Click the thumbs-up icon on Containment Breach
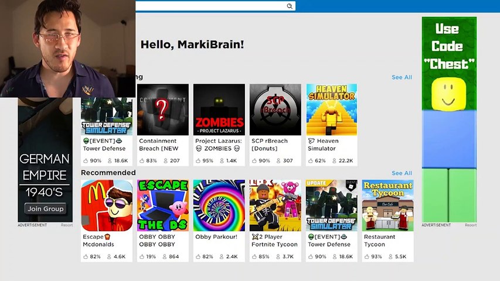This screenshot has width=500, height=281. pyautogui.click(x=142, y=160)
